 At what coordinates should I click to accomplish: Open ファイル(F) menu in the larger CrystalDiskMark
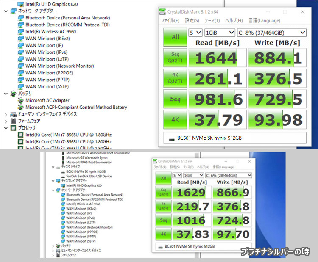coord(170,20)
